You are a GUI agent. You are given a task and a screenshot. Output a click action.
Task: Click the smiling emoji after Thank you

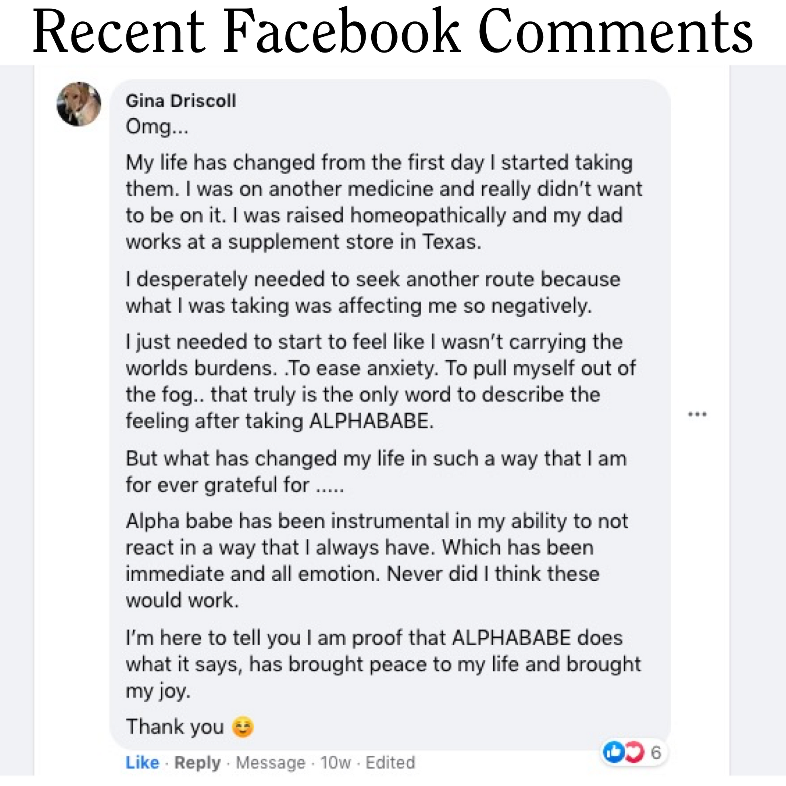coord(244,727)
